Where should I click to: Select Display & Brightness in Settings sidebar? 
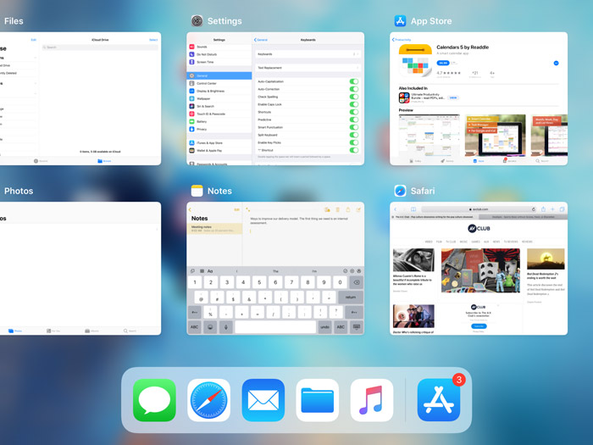tap(210, 91)
